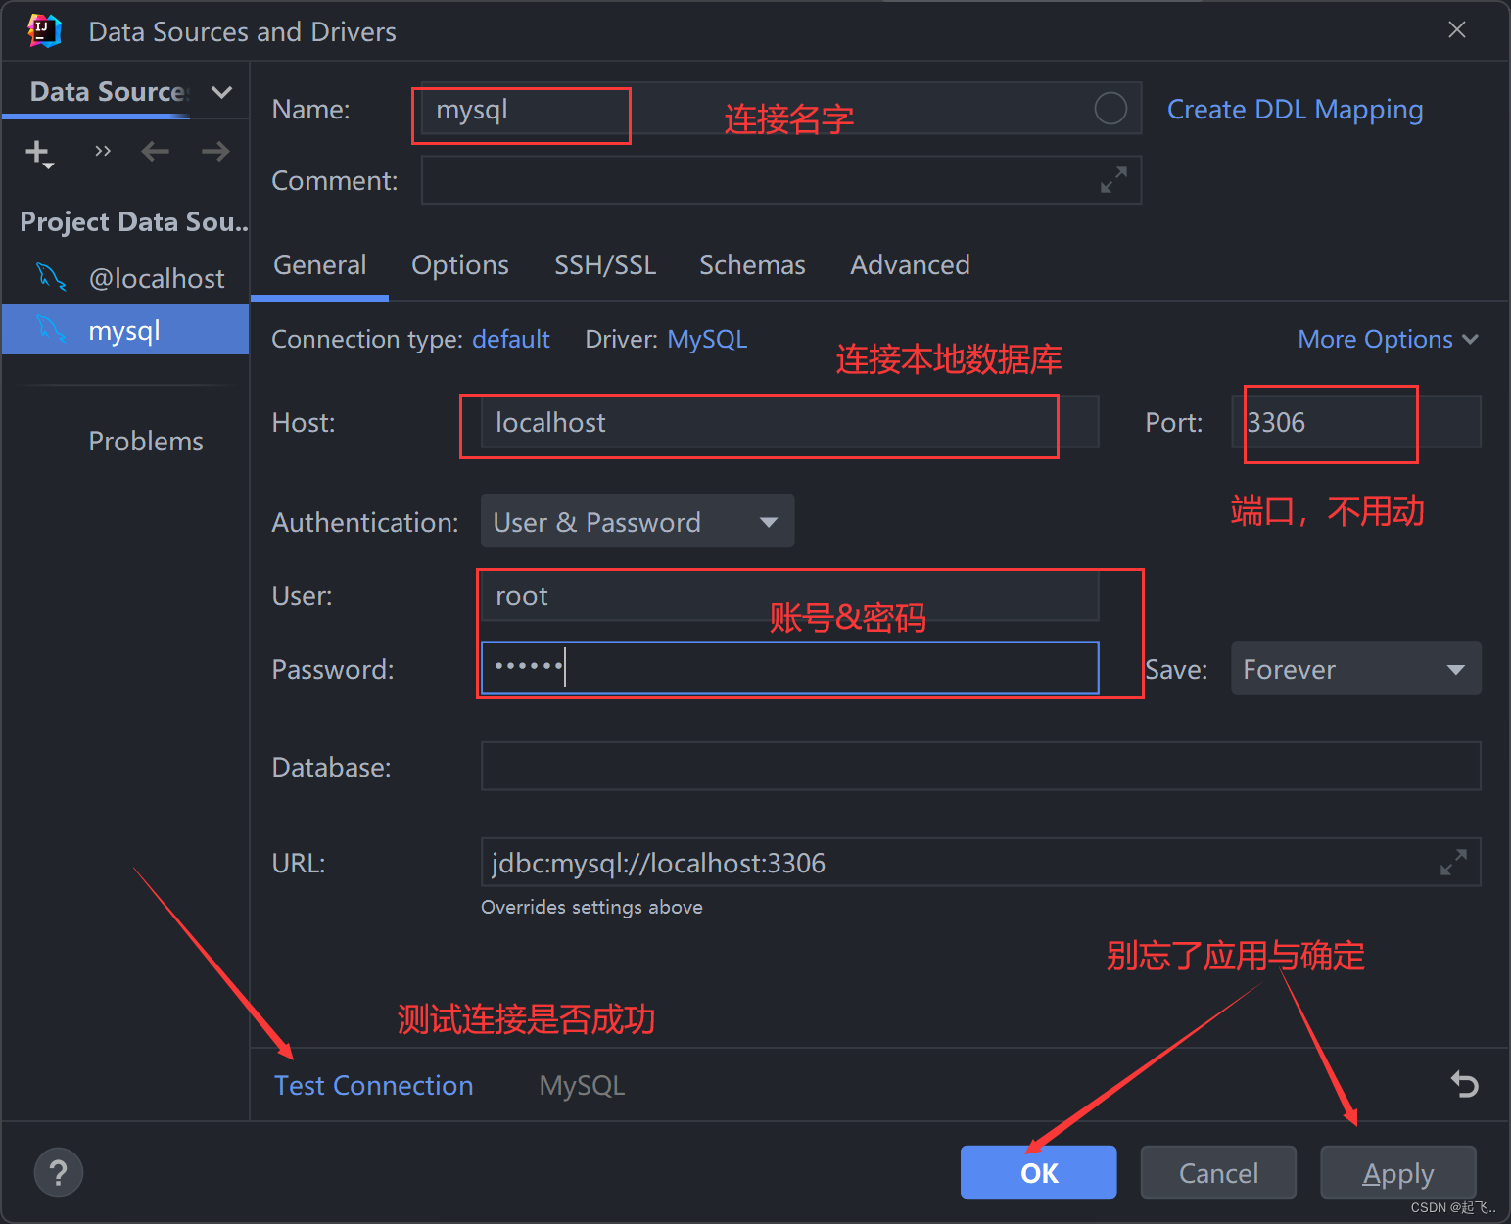Click Create DDL Mapping link

1295,110
